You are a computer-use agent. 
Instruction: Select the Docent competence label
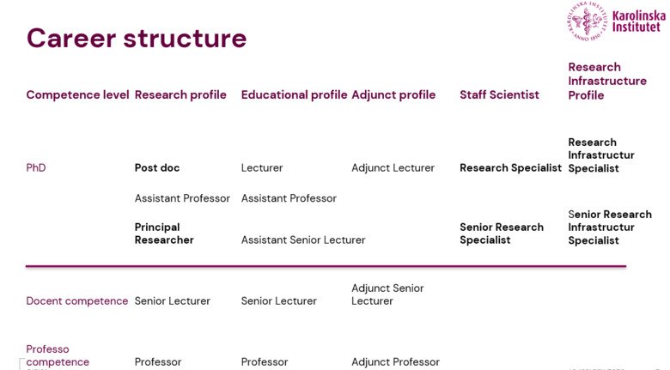[x=77, y=300]
